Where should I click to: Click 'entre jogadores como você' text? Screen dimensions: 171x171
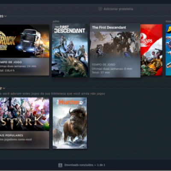tap(16, 139)
